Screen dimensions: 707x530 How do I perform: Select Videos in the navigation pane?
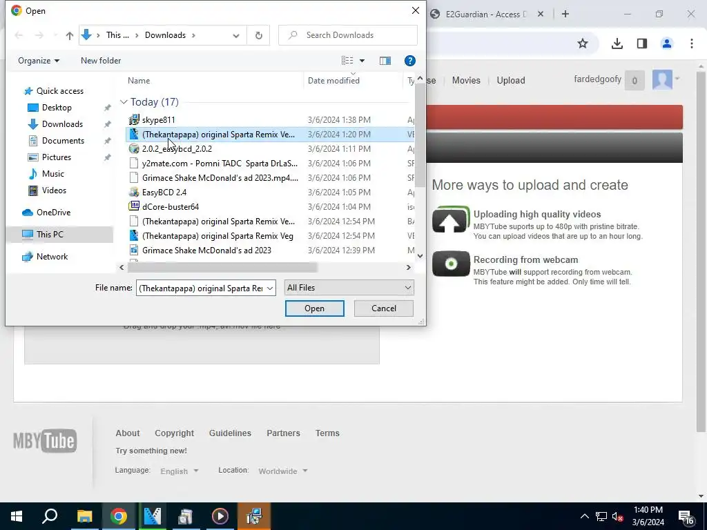54,190
